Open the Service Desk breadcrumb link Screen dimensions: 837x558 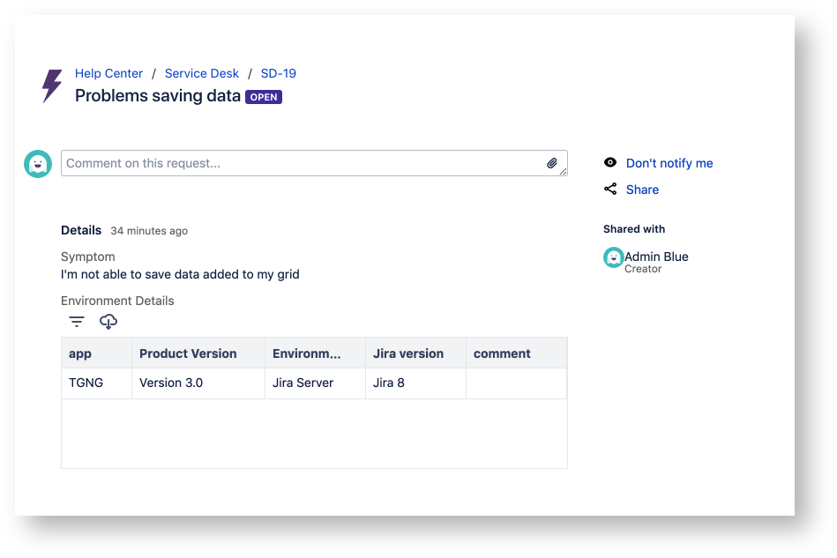tap(201, 73)
